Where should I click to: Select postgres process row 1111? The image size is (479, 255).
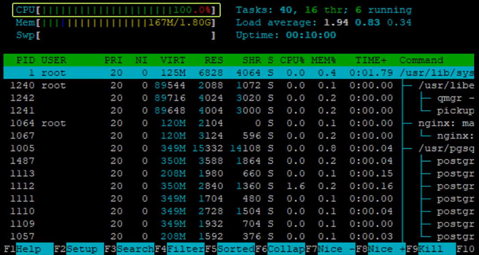[239, 199]
